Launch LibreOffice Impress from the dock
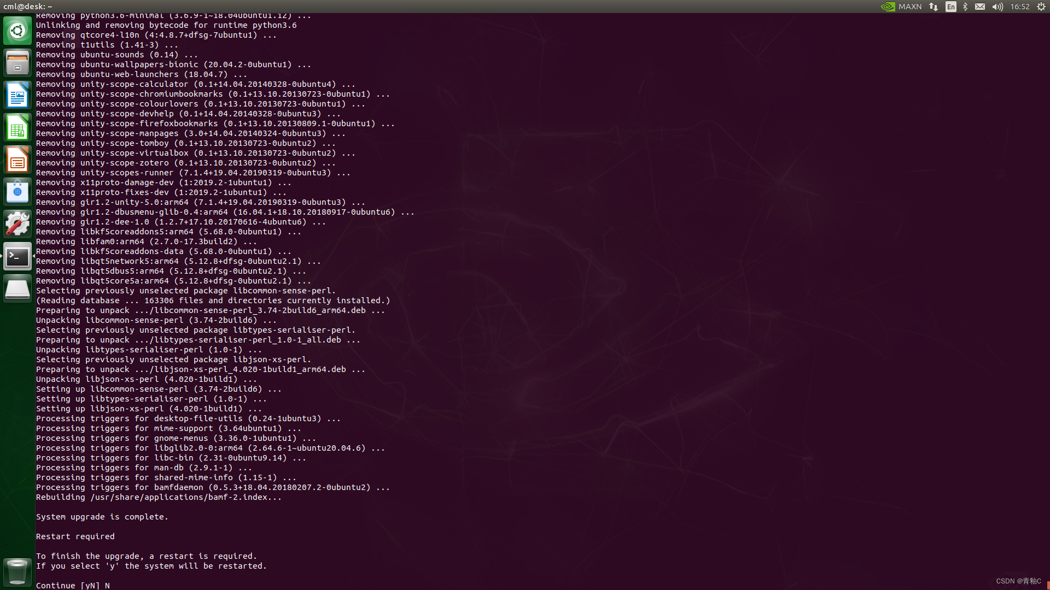 click(x=17, y=160)
